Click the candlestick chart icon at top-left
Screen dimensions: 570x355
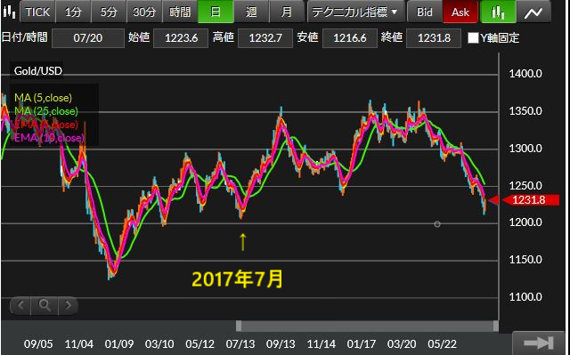click(9, 12)
